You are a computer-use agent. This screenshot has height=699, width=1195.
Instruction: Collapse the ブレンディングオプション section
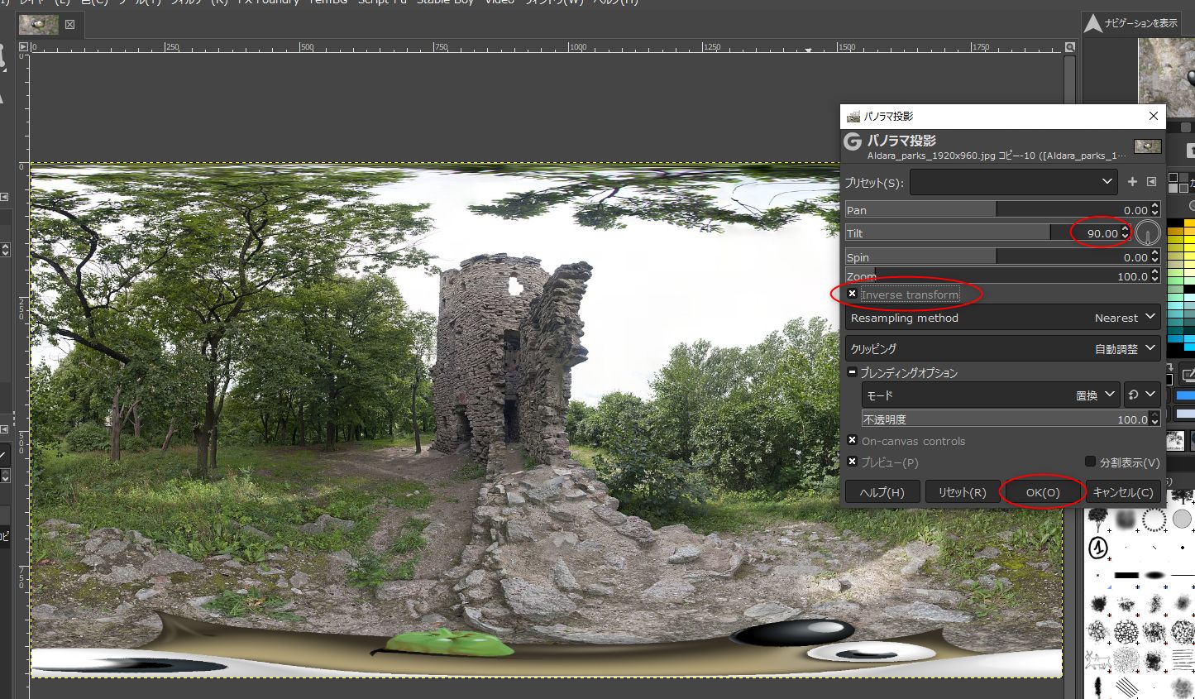pyautogui.click(x=852, y=373)
